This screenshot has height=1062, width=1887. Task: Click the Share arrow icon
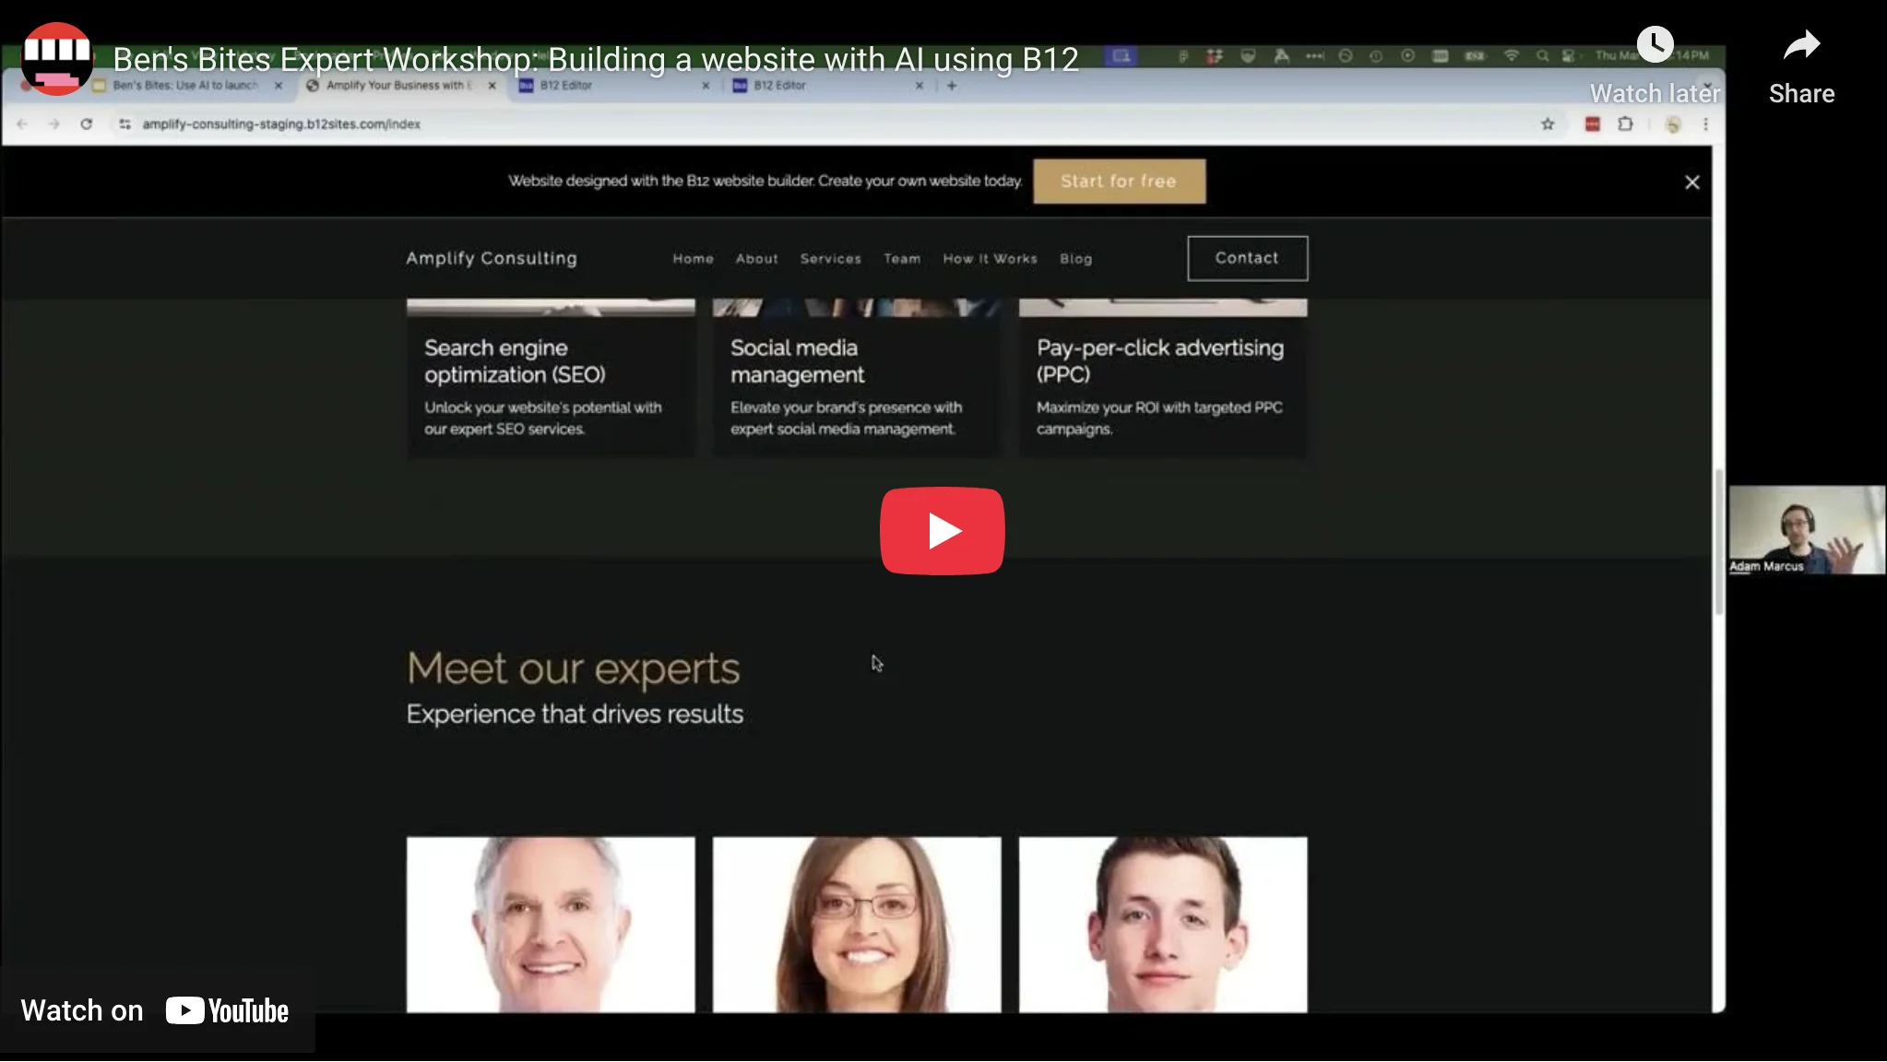pyautogui.click(x=1800, y=46)
